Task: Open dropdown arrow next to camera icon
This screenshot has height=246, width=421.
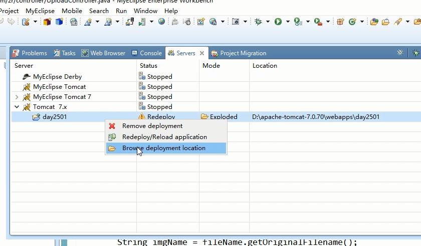Action: tap(245, 22)
